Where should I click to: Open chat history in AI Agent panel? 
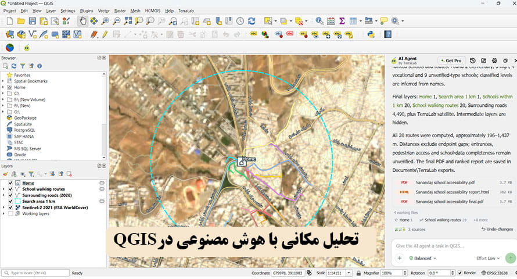pyautogui.click(x=472, y=60)
